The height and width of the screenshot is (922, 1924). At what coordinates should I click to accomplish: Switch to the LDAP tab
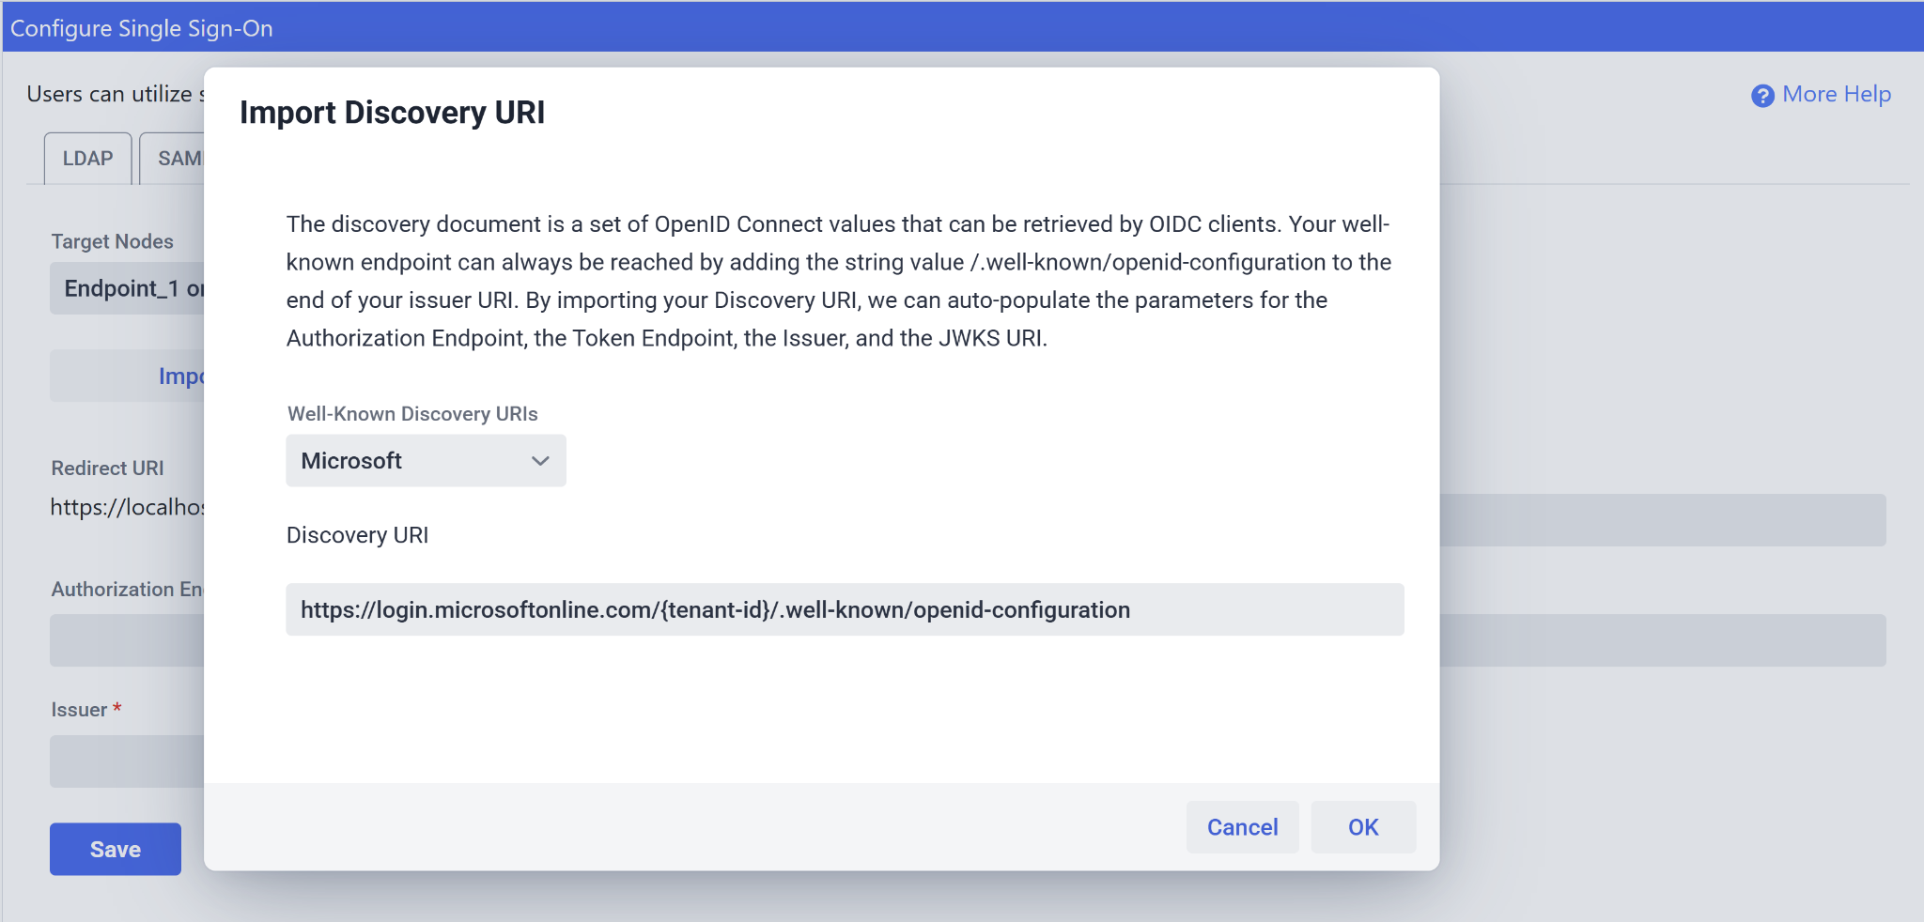coord(87,159)
